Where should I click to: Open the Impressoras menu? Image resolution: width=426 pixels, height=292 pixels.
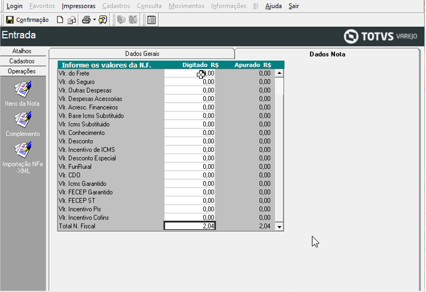click(x=79, y=5)
